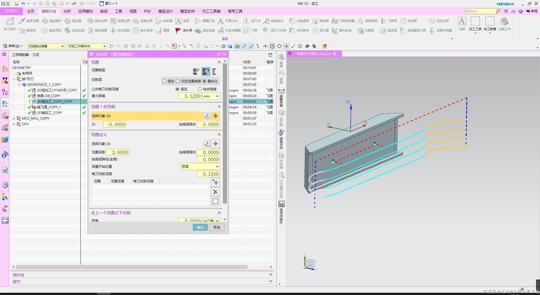The width and height of the screenshot is (540, 295).
Task: Click the 最大距离 input field
Action: tap(190, 96)
